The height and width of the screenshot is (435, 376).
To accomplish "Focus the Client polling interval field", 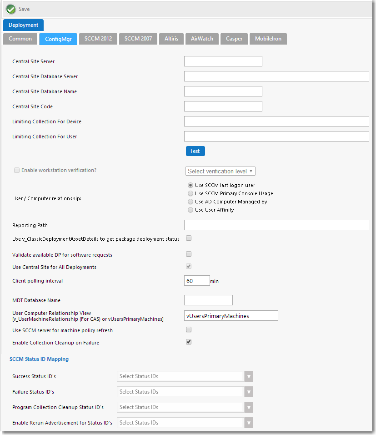I will coord(197,280).
